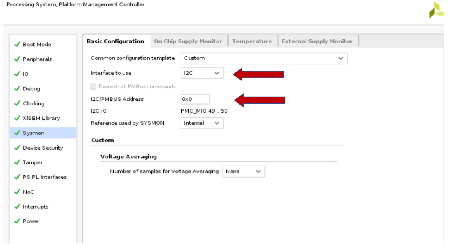
Task: Select NoC from the sidebar
Action: 28,192
